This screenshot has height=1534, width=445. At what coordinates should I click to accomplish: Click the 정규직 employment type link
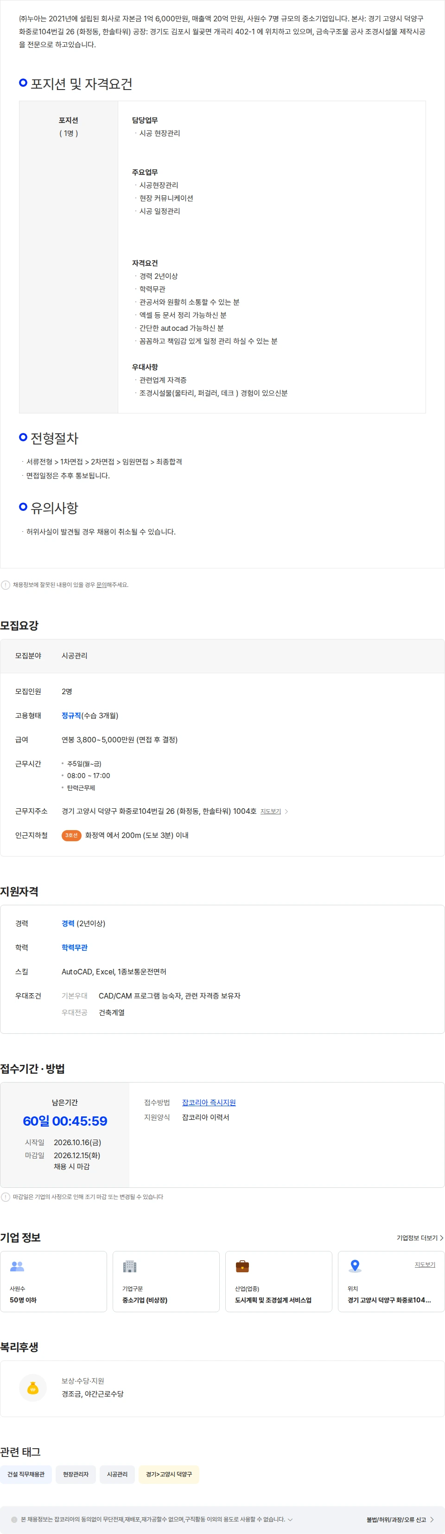pos(71,715)
